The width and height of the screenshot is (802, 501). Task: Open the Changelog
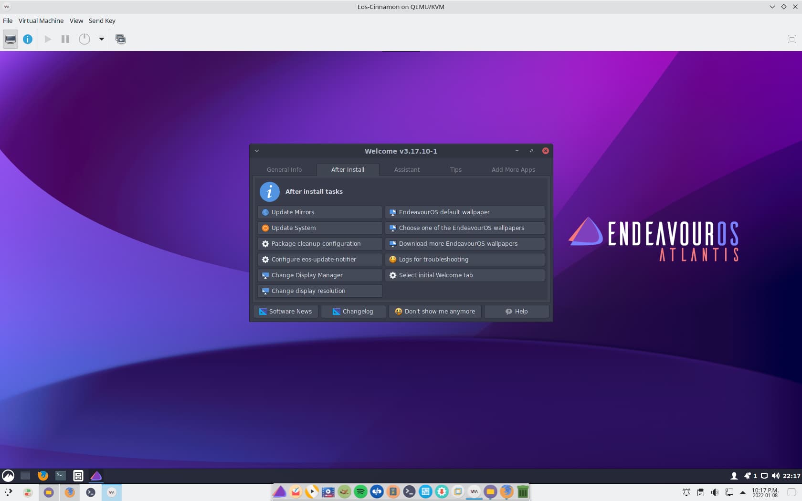tap(353, 312)
